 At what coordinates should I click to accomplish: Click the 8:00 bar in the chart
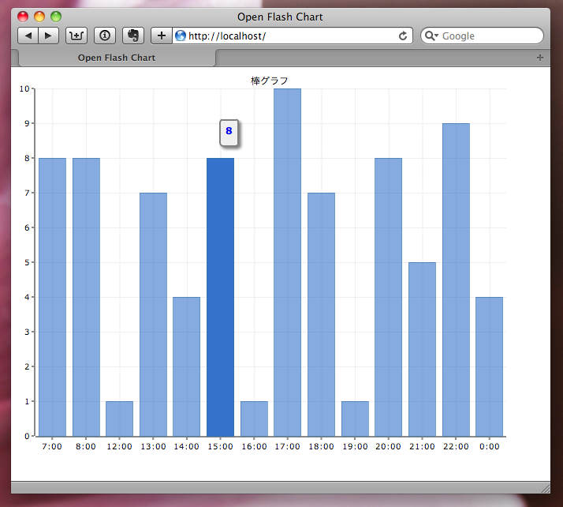pos(86,297)
